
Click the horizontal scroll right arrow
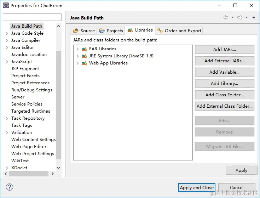tap(53, 174)
